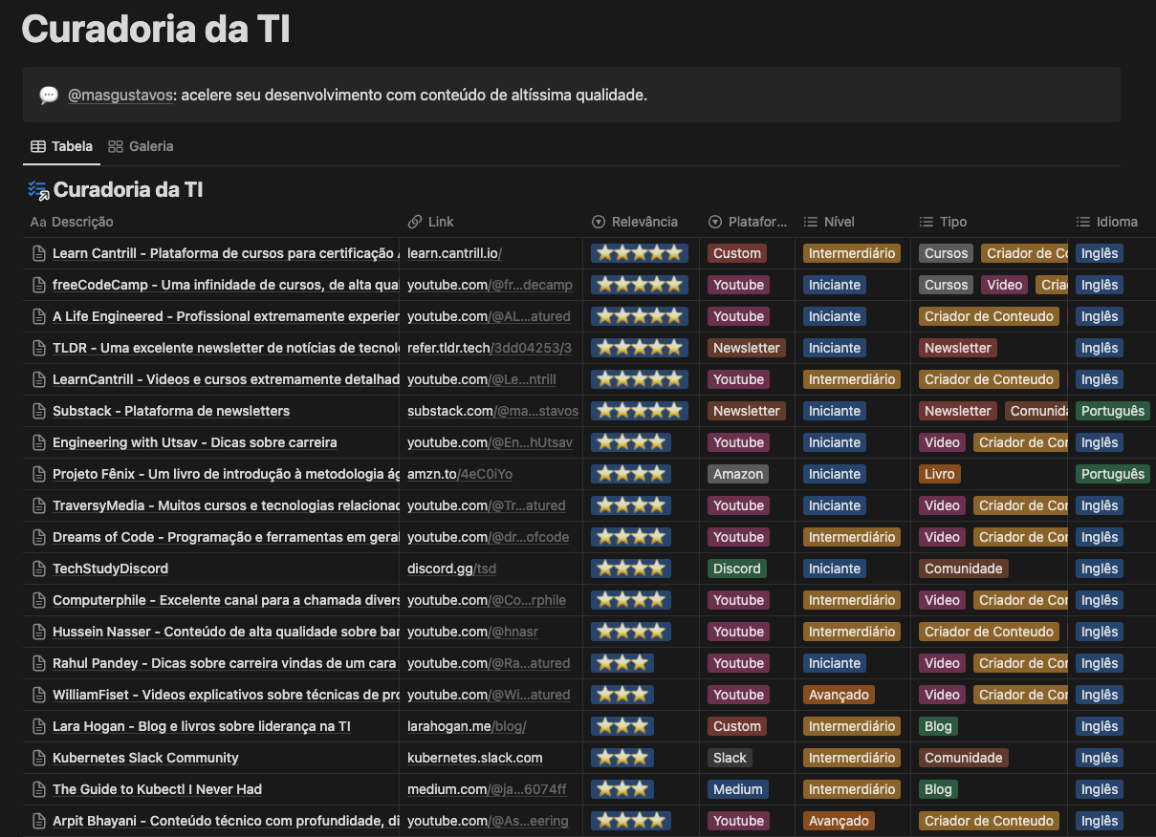
Task: Click four-star rating of TechStudyDiscord row
Action: click(631, 569)
